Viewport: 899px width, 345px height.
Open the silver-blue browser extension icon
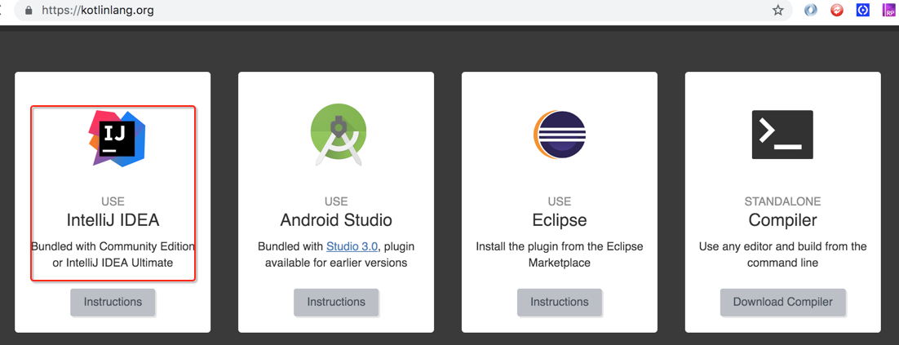coord(810,11)
